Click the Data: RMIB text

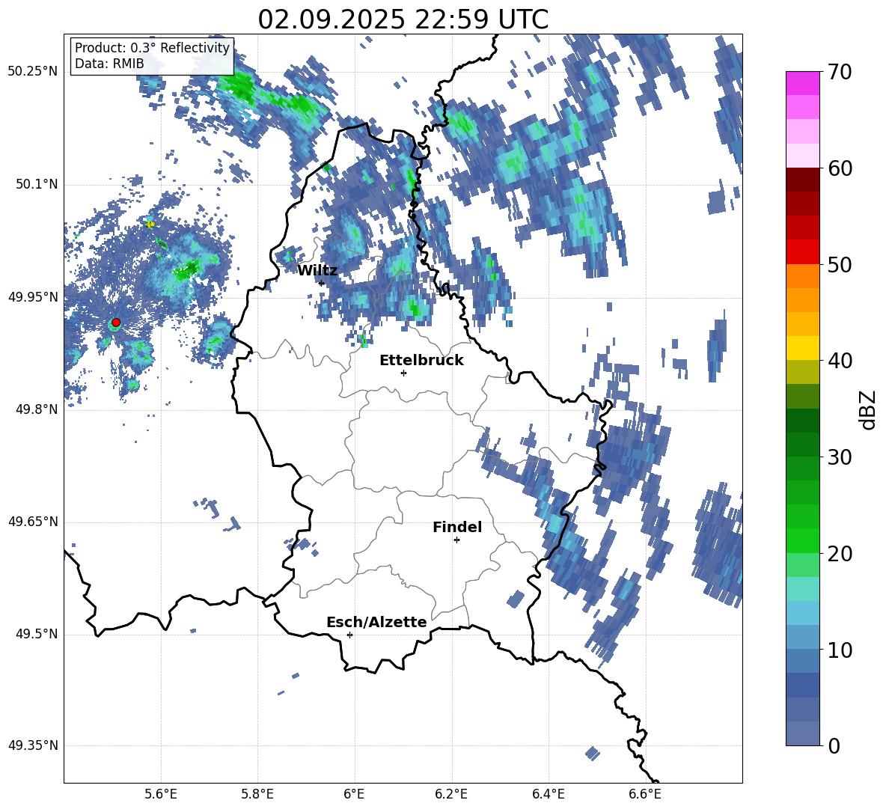click(109, 64)
